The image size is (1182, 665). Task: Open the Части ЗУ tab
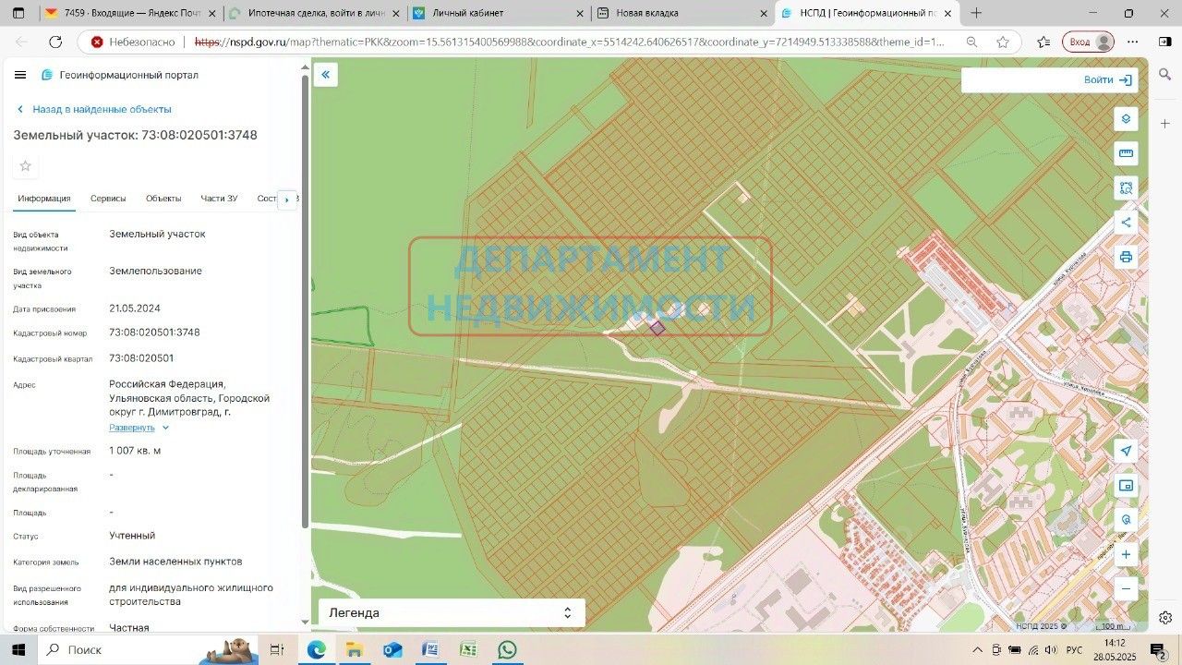pos(219,199)
